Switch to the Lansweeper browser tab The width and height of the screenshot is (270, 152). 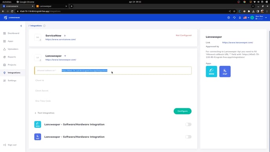[51, 6]
